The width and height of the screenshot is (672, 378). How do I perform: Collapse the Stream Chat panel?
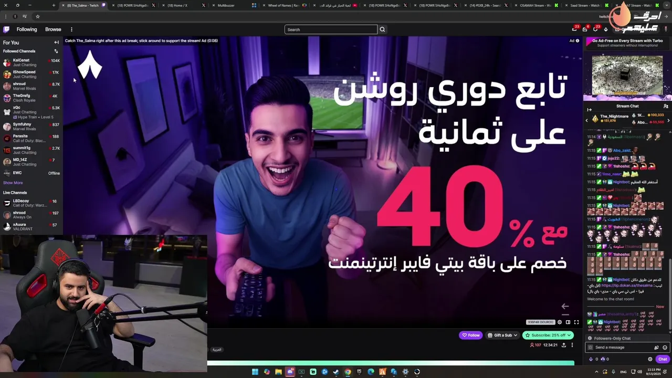click(590, 110)
